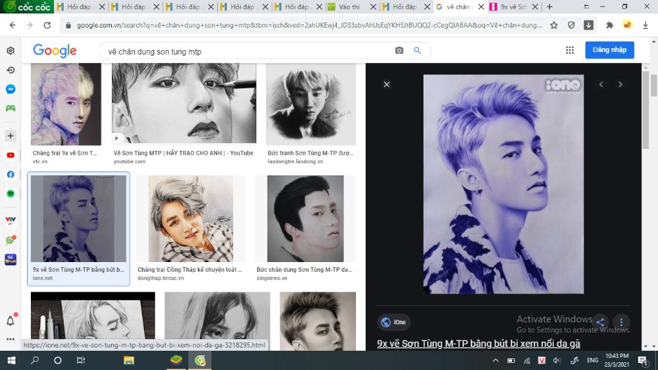Show hidden system tray icons

pyautogui.click(x=495, y=360)
